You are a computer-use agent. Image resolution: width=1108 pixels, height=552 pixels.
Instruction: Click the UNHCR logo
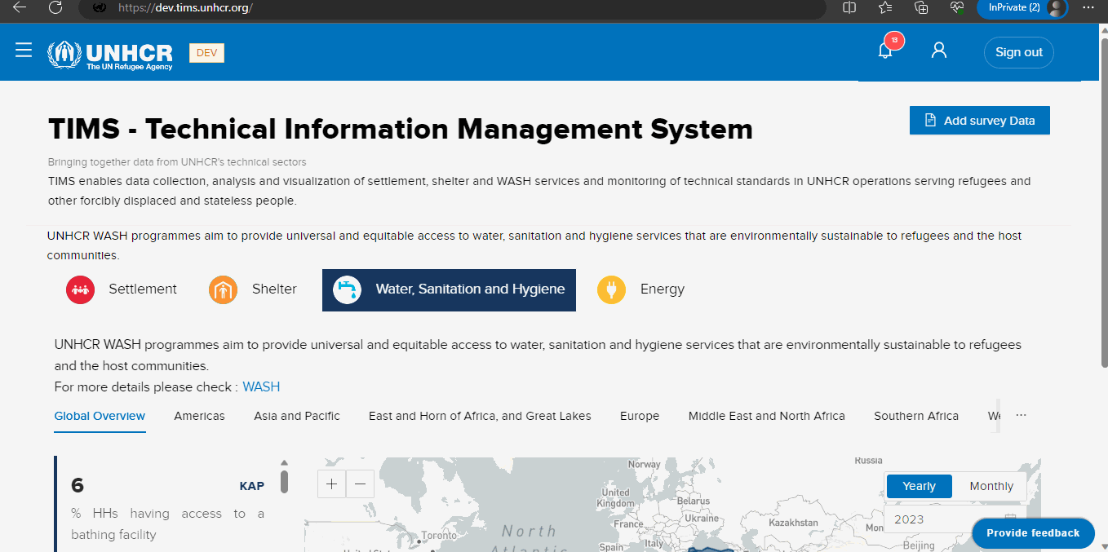110,55
